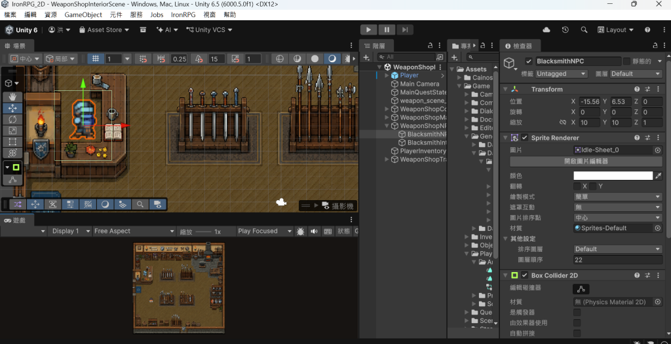Enable the Auto Tiling checkbox
Screen dimensions: 671x344
tap(577, 334)
